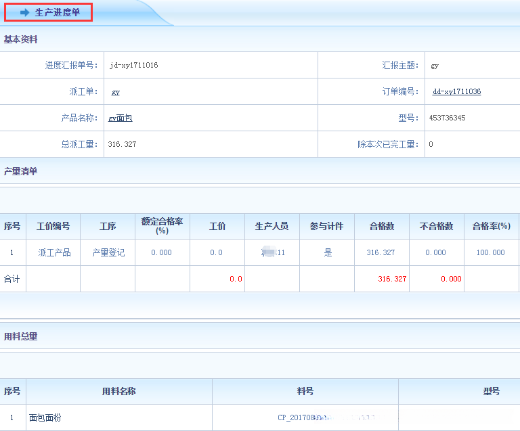Click the 工价 column header
Screen dimensions: 520x431
click(217, 226)
